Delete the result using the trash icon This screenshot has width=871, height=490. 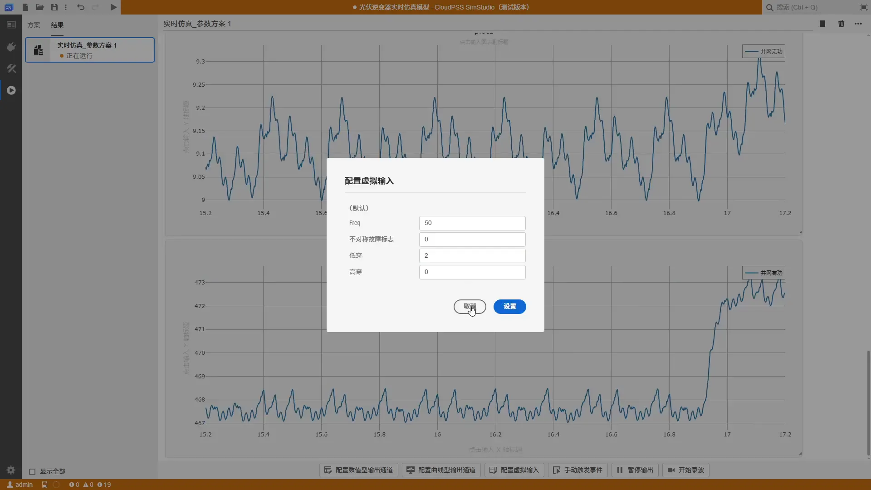coord(841,24)
